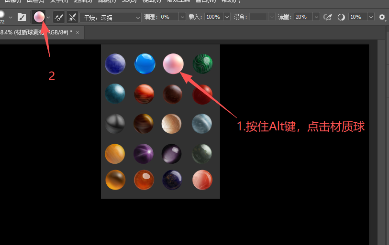389x245 pixels.
Task: Open the brush preset picker arrow
Action: (11, 17)
